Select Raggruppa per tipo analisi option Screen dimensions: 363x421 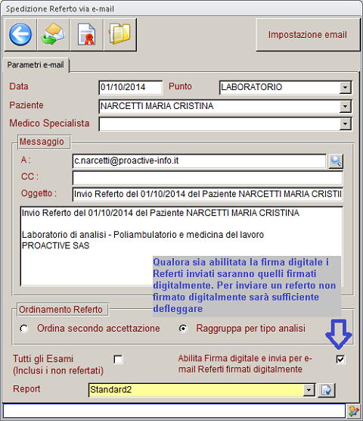pos(183,329)
